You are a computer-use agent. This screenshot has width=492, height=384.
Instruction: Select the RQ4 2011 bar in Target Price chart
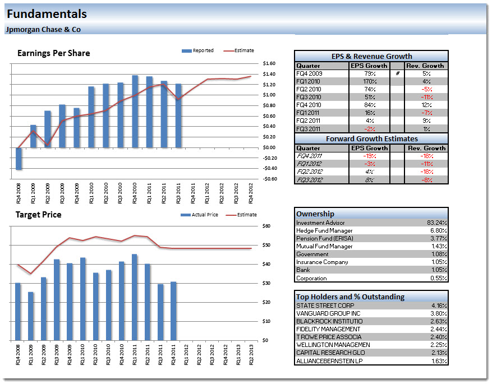click(x=173, y=311)
